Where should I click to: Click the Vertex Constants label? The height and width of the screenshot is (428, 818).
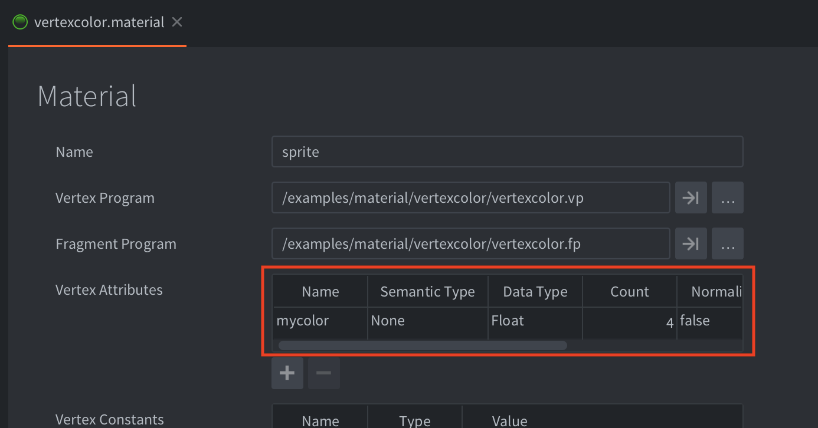coord(110,419)
